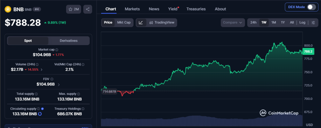Screen dimensions: 321x128
Task: Open chart settings sliders icon
Action: [313, 23]
